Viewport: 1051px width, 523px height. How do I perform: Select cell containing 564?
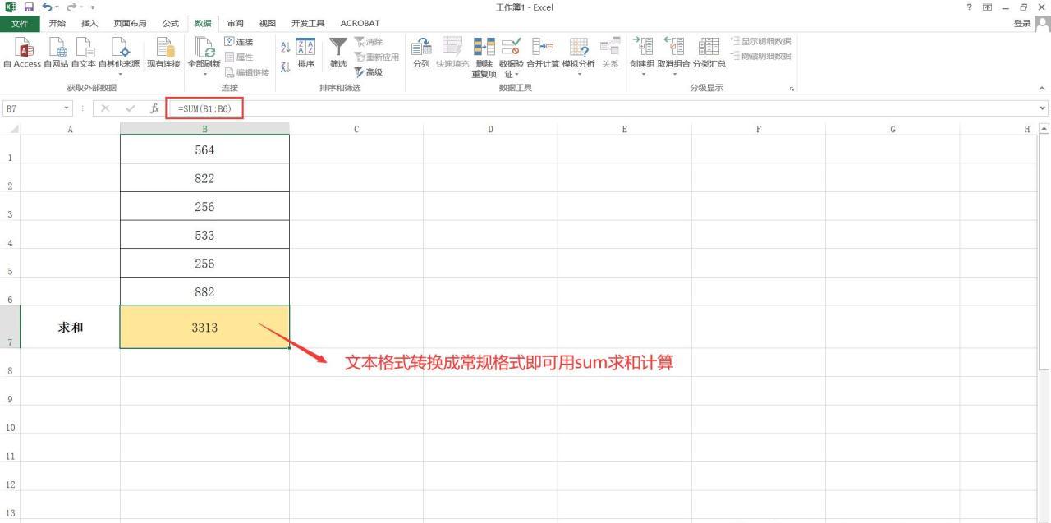tap(204, 149)
